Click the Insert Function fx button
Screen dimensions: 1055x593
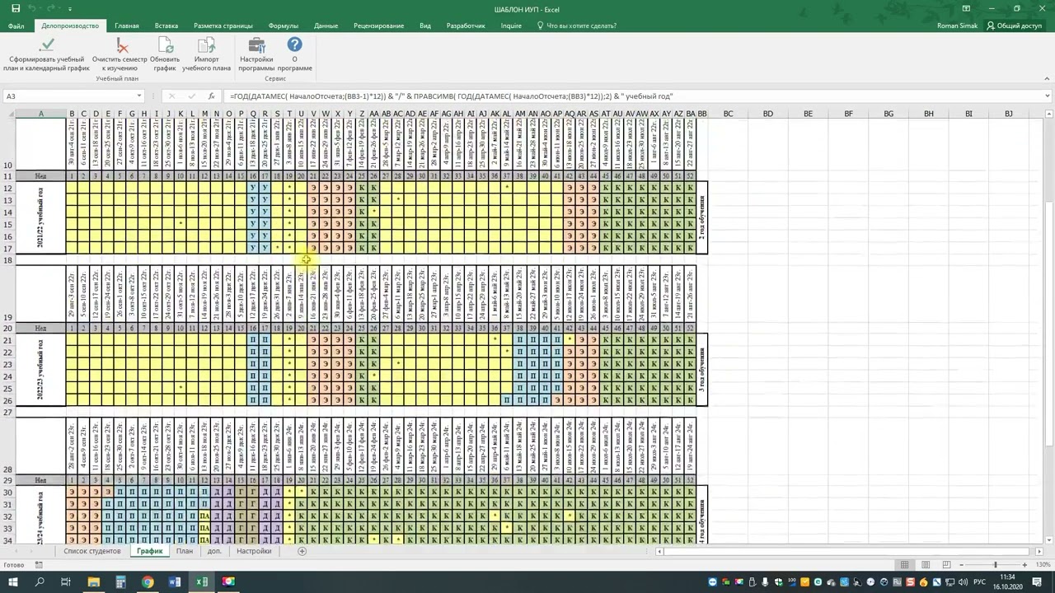pos(212,96)
